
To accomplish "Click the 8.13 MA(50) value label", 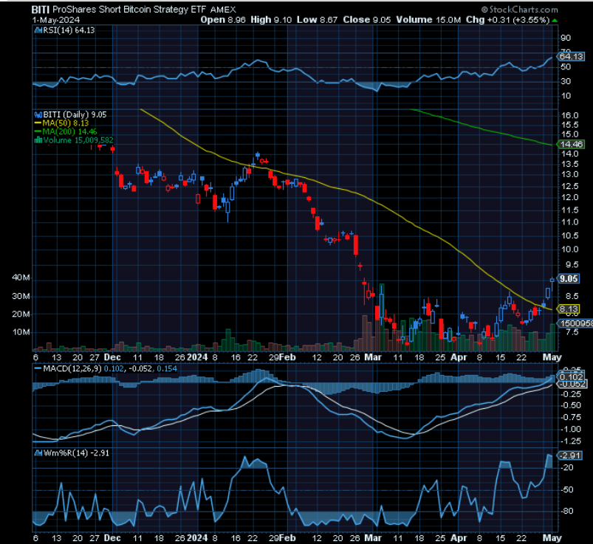I will pyautogui.click(x=569, y=309).
